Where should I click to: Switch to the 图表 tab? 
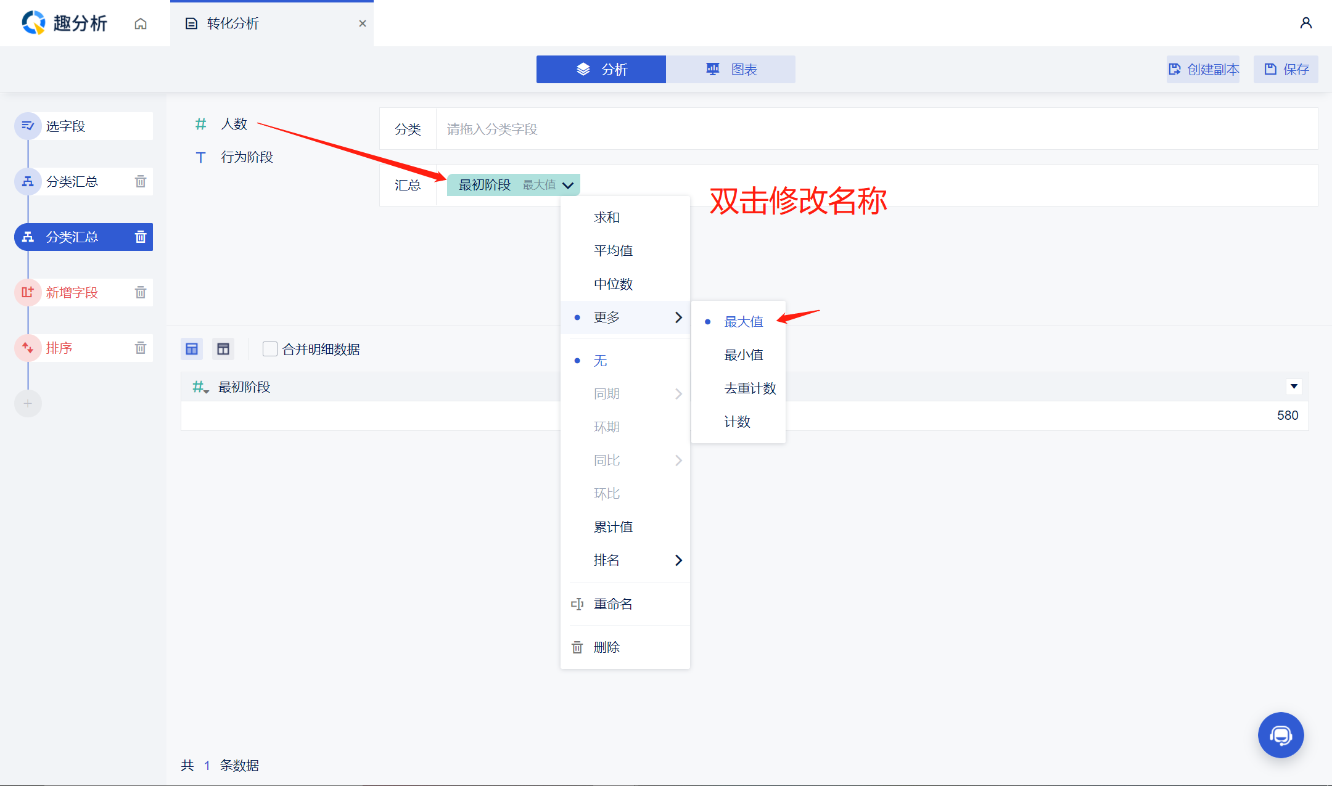pyautogui.click(x=731, y=69)
